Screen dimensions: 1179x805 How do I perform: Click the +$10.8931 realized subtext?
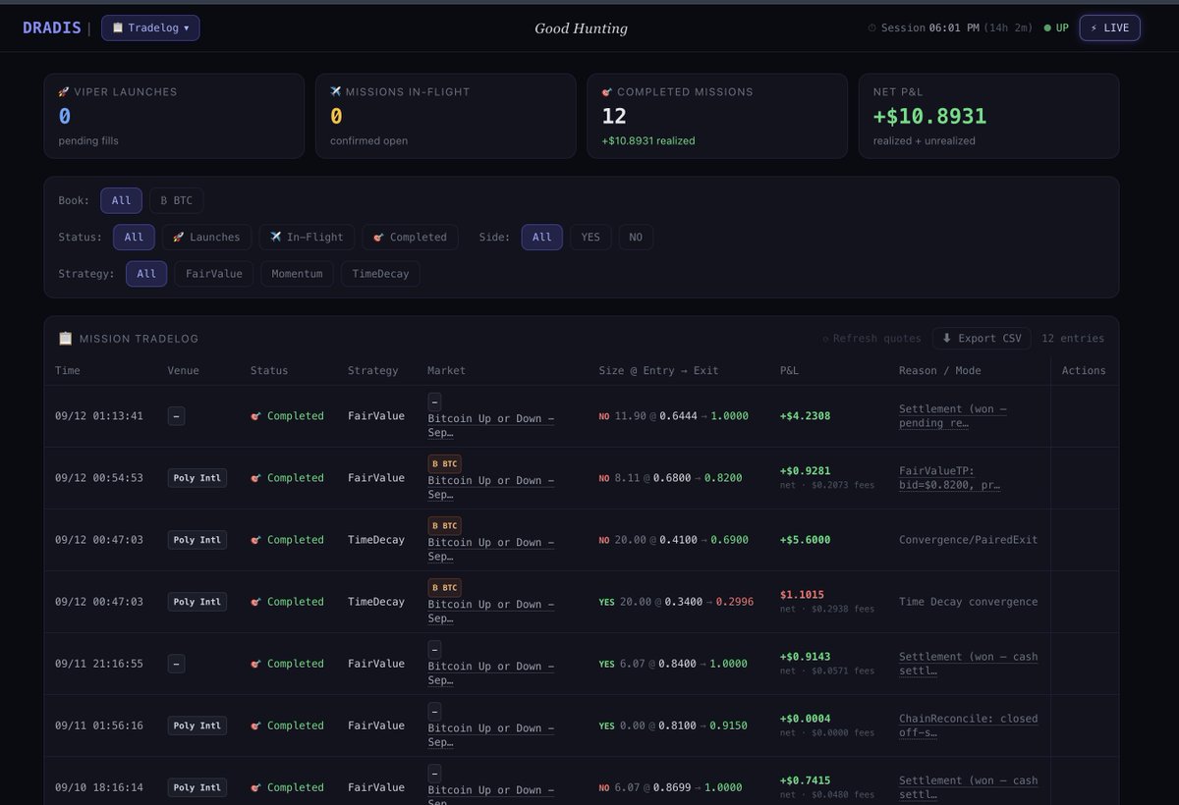point(648,140)
